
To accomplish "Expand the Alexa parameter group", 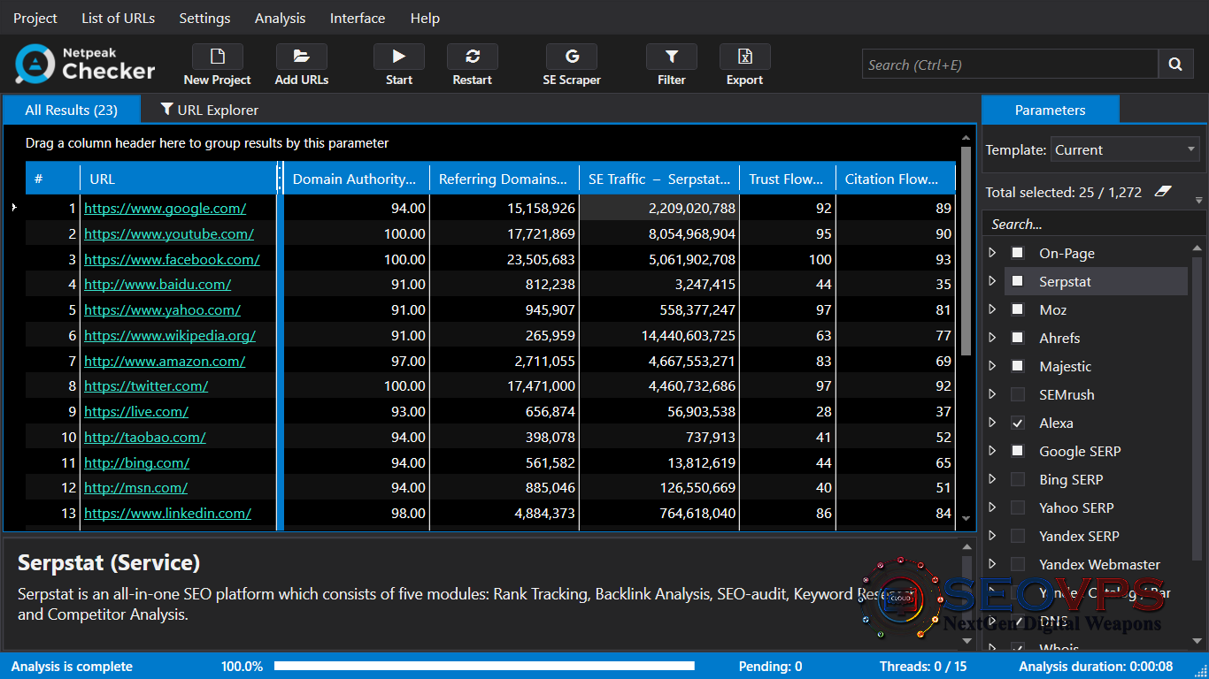I will point(992,423).
